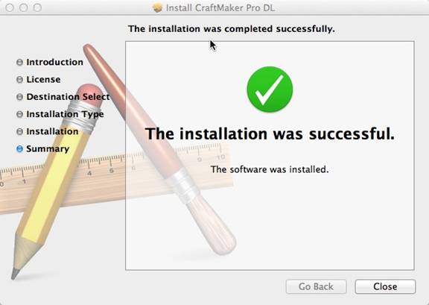Select the Installation Type step label
The image size is (429, 305).
(x=65, y=114)
